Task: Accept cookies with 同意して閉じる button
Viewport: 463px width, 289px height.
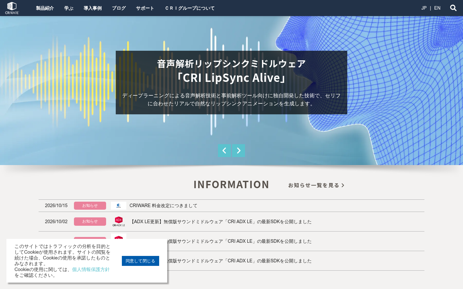Action: (x=141, y=261)
